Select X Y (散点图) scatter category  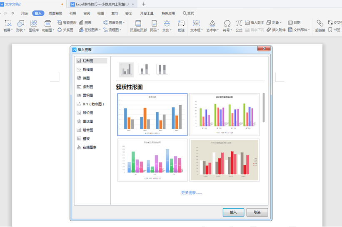[x=91, y=104]
